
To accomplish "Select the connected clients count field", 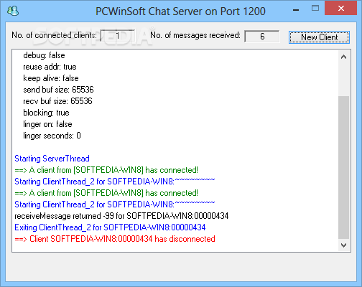I will coord(118,36).
